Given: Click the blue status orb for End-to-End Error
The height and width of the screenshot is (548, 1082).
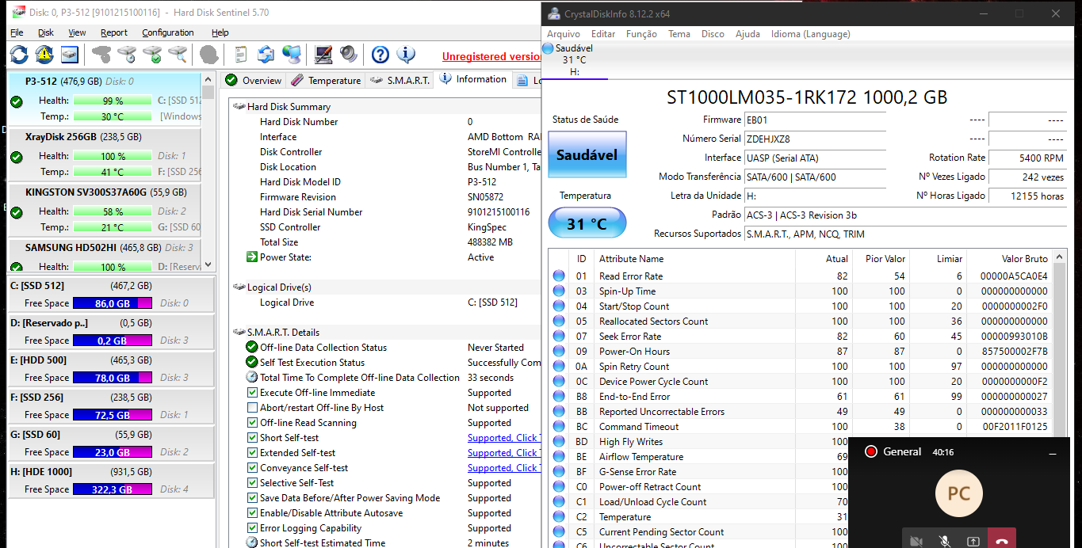Looking at the screenshot, I should pyautogui.click(x=559, y=397).
